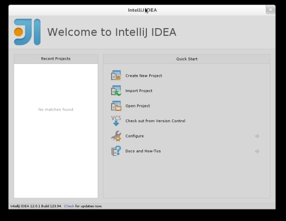Click the Welcome to IntelliJ IDEA heading
Image resolution: width=286 pixels, height=221 pixels.
pos(112,32)
